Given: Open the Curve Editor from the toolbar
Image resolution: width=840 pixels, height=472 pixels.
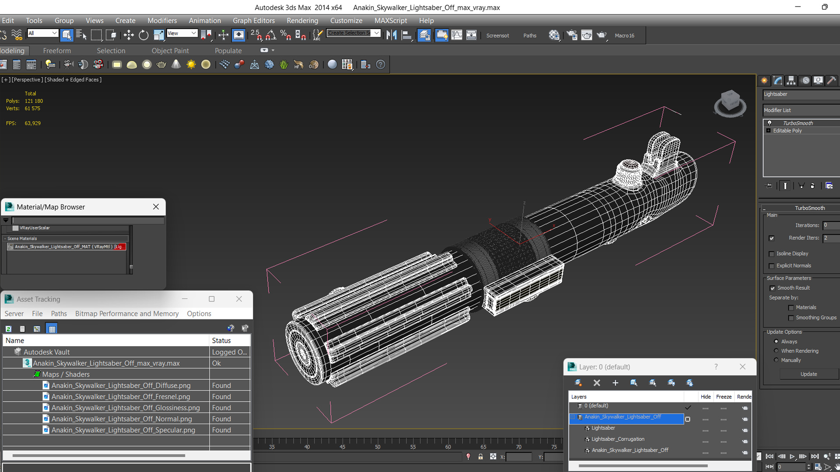Looking at the screenshot, I should pyautogui.click(x=456, y=35).
